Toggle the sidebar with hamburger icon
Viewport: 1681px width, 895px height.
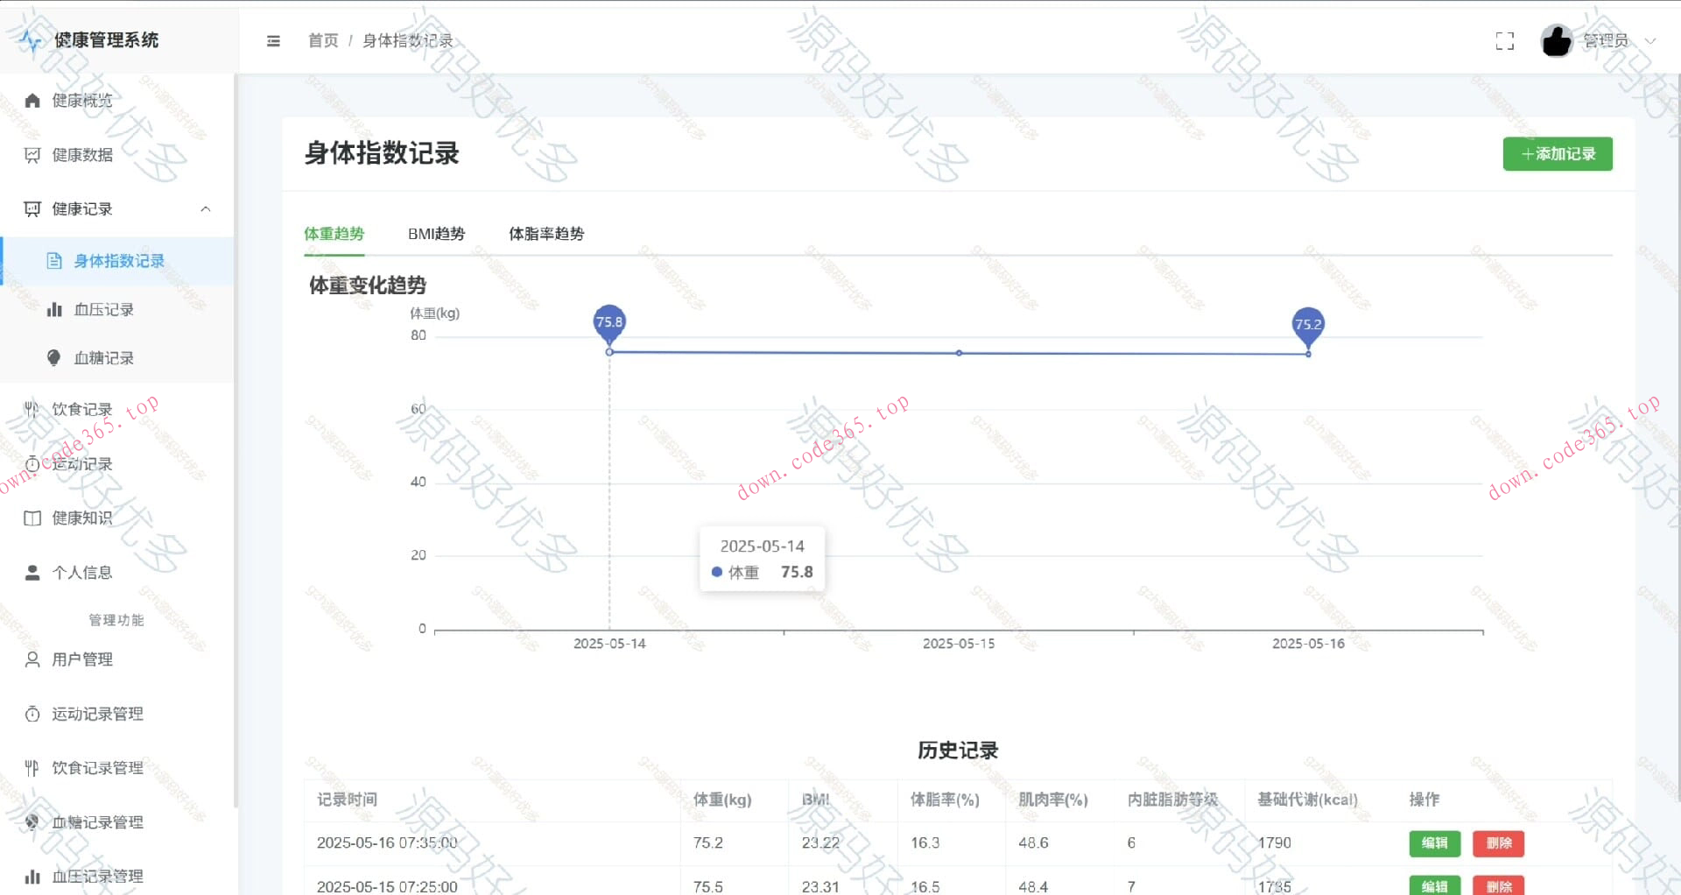click(x=273, y=40)
